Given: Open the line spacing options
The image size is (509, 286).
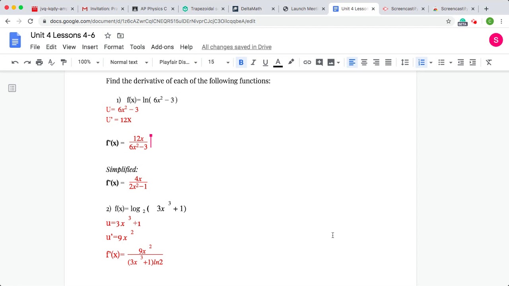Looking at the screenshot, I should (405, 62).
